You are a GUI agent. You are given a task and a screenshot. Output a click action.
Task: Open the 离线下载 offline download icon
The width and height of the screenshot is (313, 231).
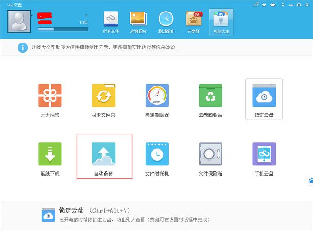tap(50, 154)
